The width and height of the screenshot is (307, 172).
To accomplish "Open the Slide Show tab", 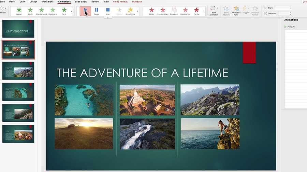I will click(81, 2).
